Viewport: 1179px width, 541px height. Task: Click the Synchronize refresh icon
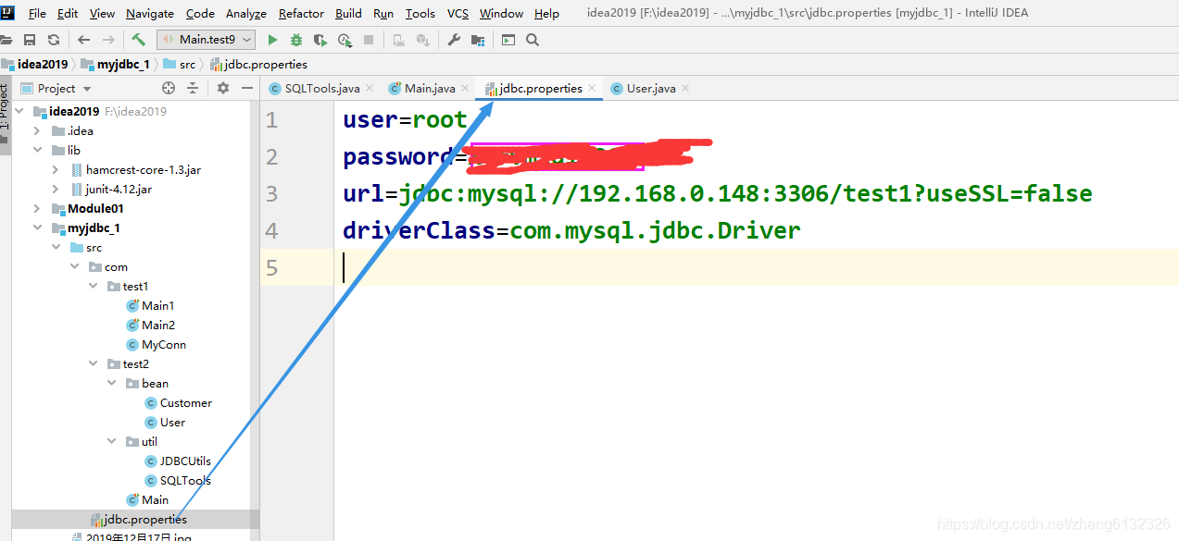54,40
